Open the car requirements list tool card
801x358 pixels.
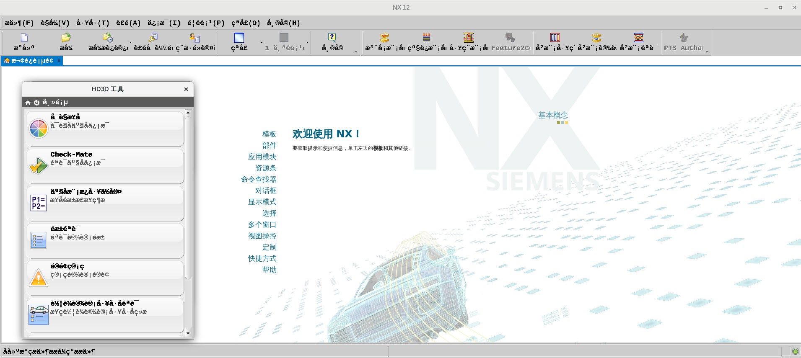point(105,315)
